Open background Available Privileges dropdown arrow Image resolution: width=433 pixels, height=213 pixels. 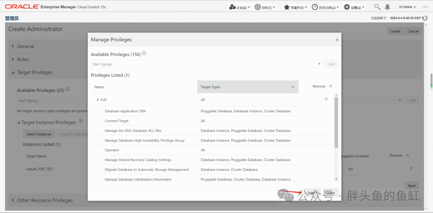coord(400,100)
